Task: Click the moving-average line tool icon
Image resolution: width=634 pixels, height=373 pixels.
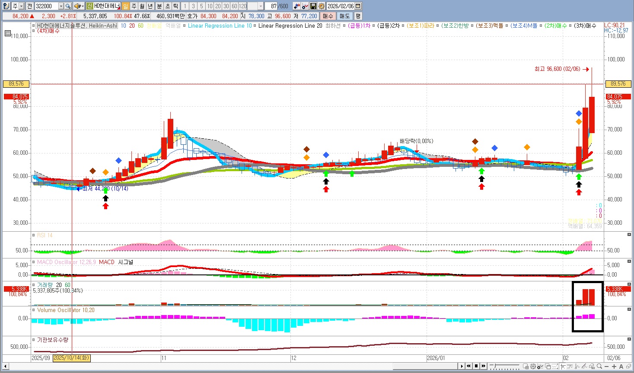Action: 570,367
